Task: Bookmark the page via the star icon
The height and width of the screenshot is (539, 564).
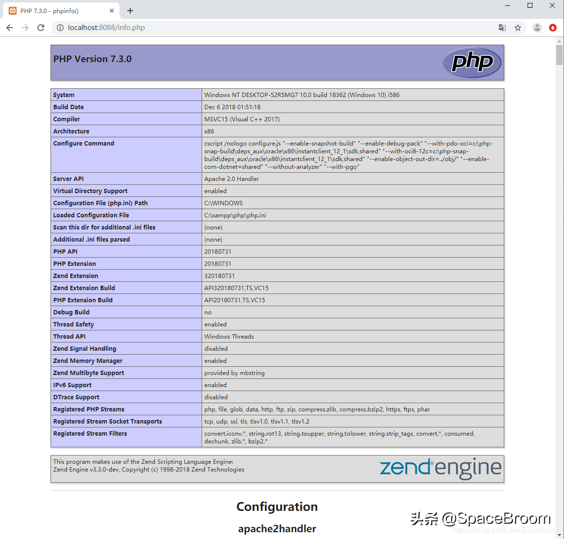Action: pyautogui.click(x=518, y=28)
